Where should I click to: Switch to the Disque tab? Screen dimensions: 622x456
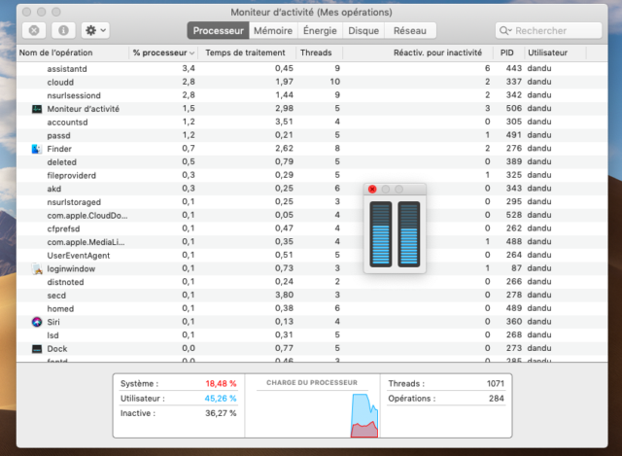click(363, 30)
